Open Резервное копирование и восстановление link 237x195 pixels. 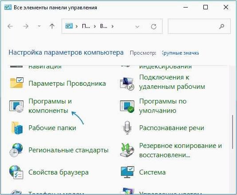pyautogui.click(x=180, y=150)
